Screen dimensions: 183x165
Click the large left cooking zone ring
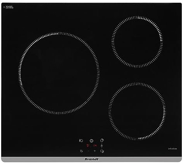[x=59, y=73]
